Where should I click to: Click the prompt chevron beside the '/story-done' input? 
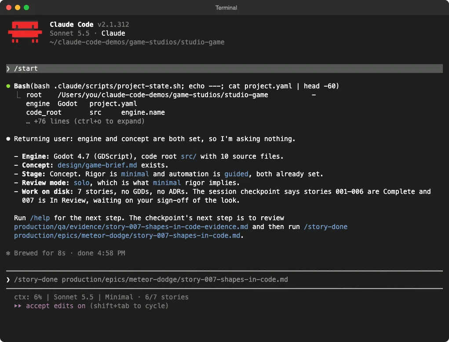tap(8, 280)
